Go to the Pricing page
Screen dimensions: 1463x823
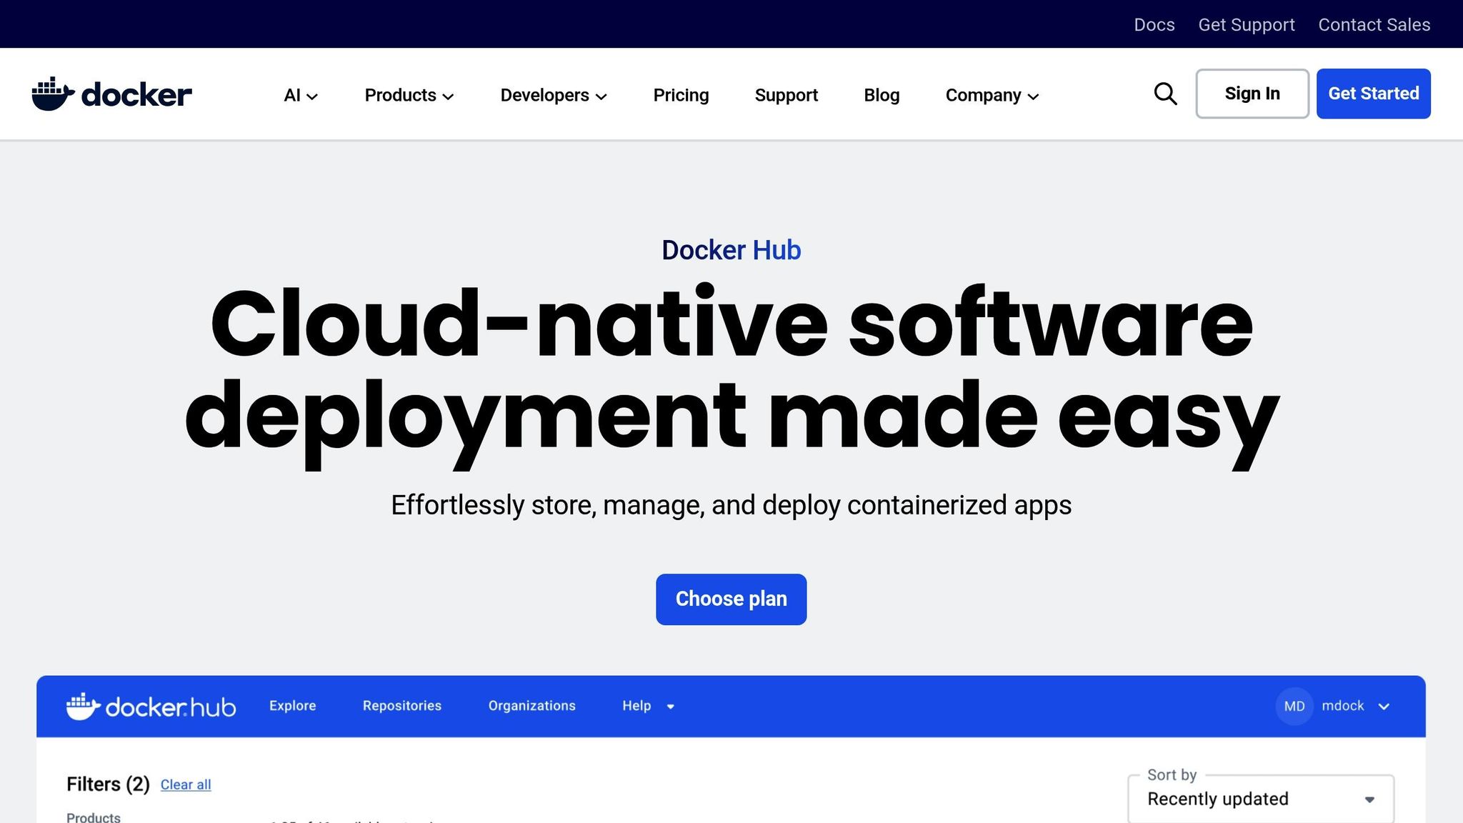coord(681,95)
